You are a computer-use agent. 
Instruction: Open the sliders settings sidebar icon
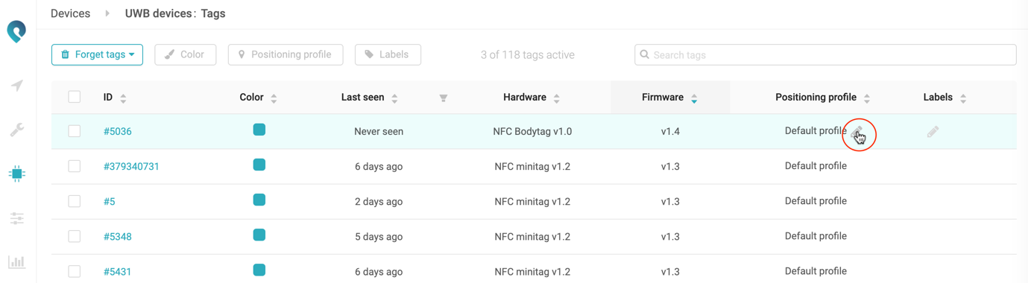pyautogui.click(x=16, y=218)
